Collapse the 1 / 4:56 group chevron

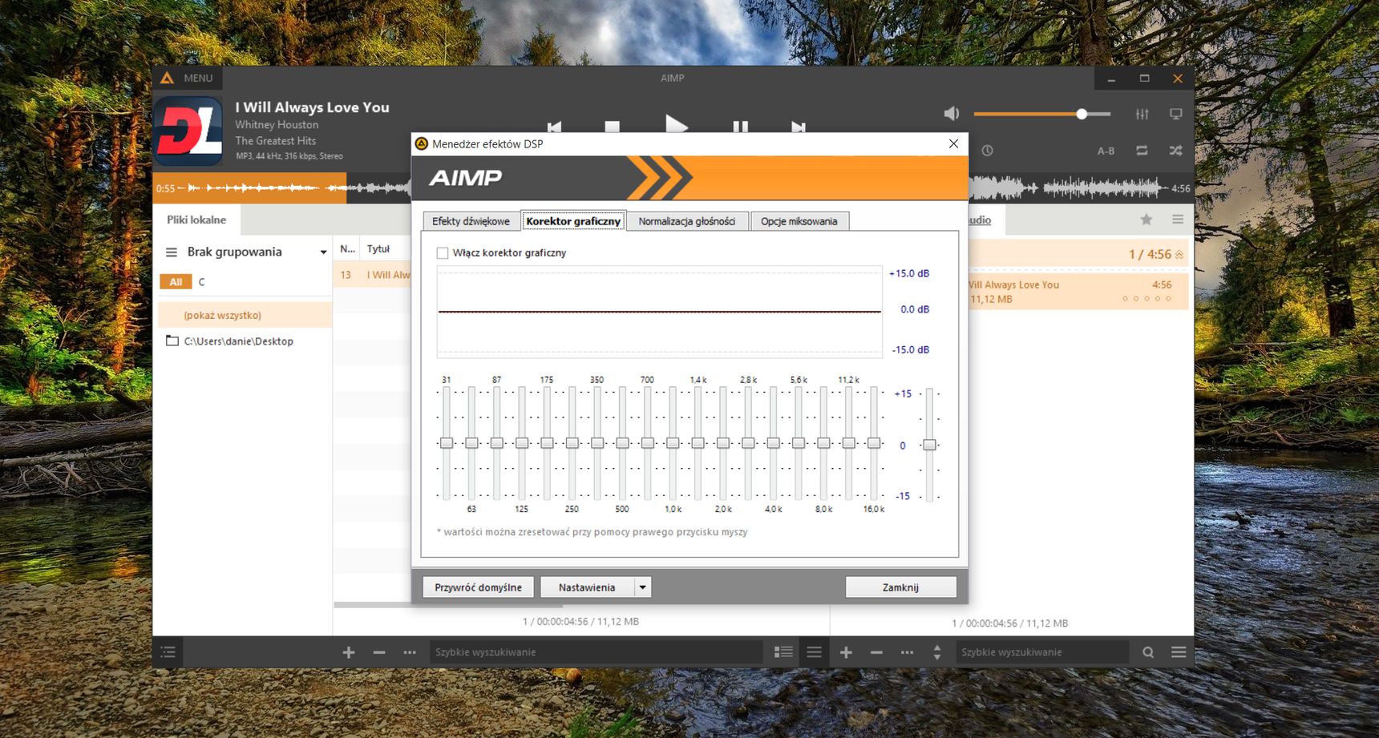pos(1179,255)
